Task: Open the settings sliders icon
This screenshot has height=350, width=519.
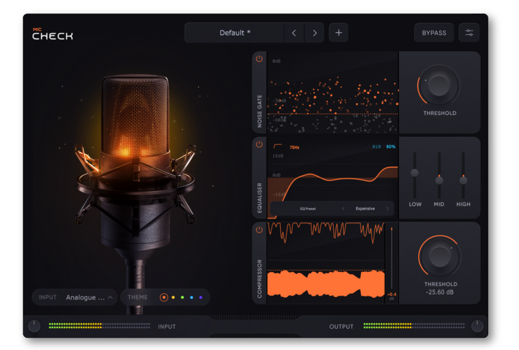Action: click(469, 33)
